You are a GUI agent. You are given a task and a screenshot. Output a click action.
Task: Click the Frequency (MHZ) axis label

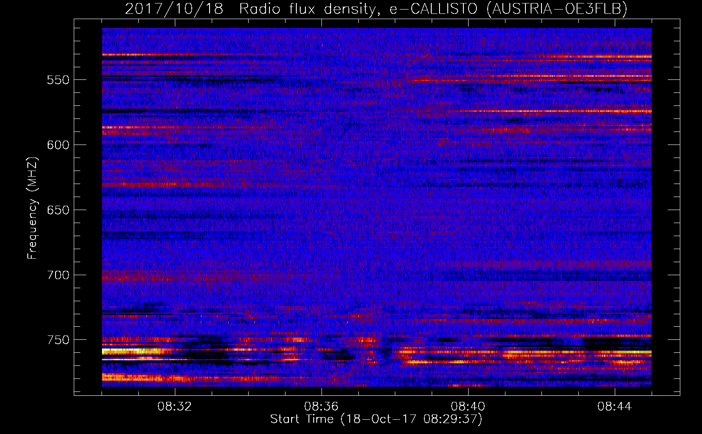click(x=33, y=208)
